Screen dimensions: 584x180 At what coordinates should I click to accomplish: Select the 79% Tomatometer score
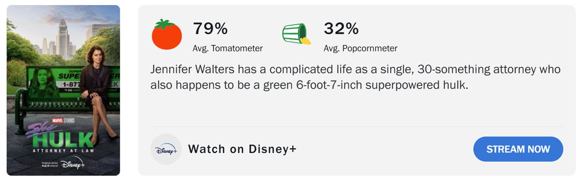[x=210, y=29]
